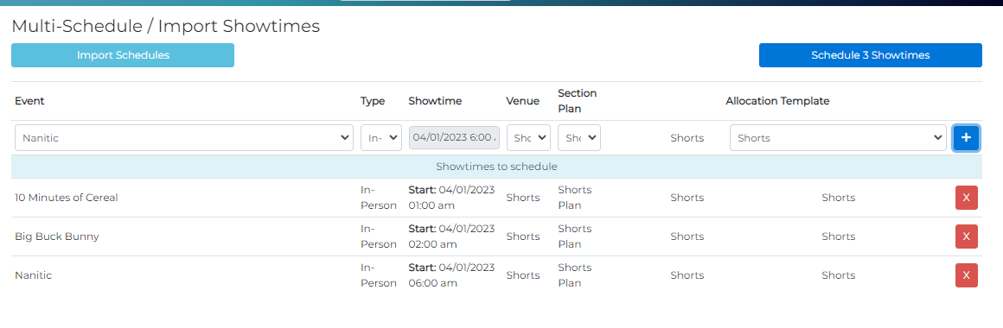Click the Showtimes to schedule banner
The image size is (1003, 328).
tap(496, 167)
